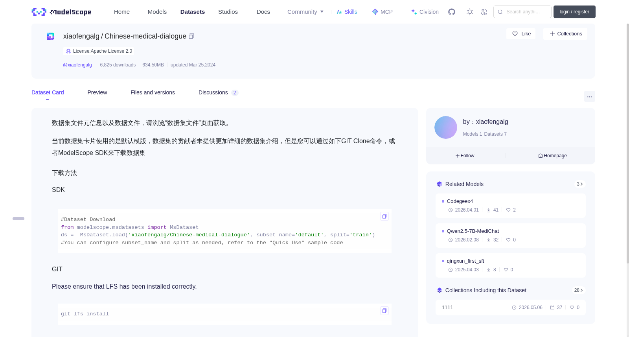Open the Community dropdown menu
Image resolution: width=629 pixels, height=337 pixels.
pyautogui.click(x=305, y=12)
